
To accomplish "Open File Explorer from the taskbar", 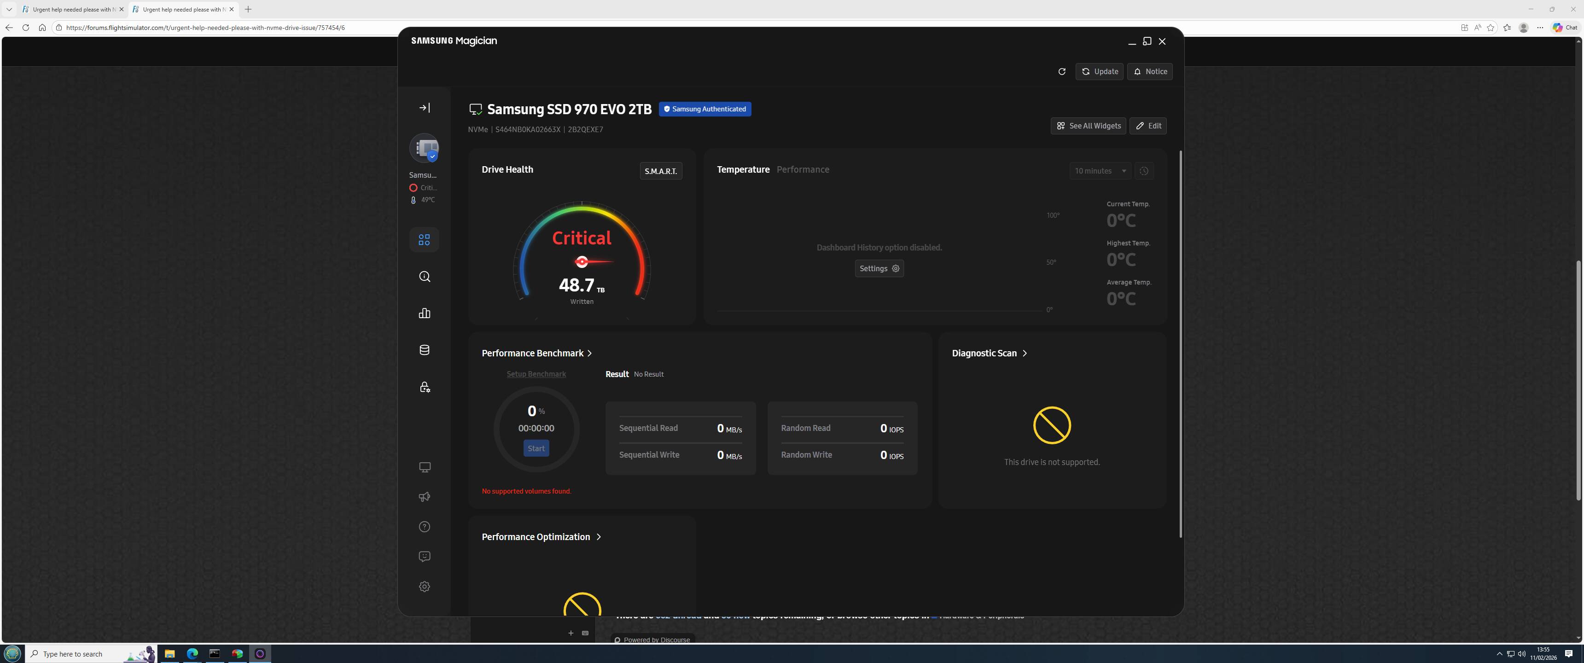I will coord(170,654).
